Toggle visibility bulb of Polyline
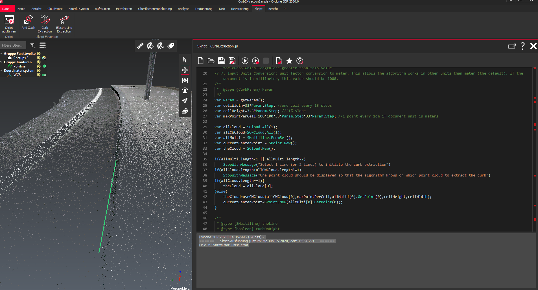538x290 pixels. [39, 66]
